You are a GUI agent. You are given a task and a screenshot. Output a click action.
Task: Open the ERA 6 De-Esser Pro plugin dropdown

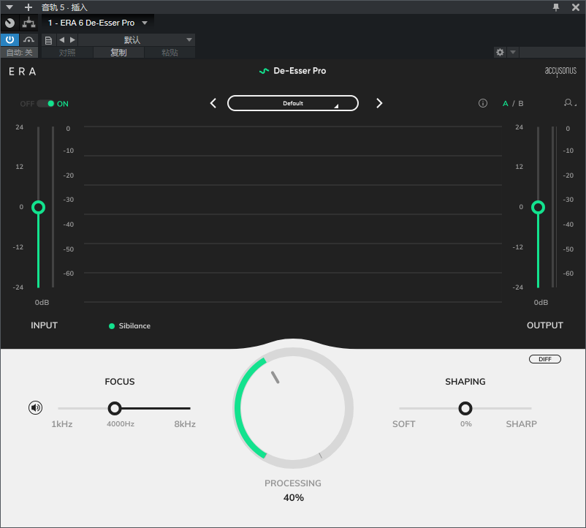click(97, 23)
